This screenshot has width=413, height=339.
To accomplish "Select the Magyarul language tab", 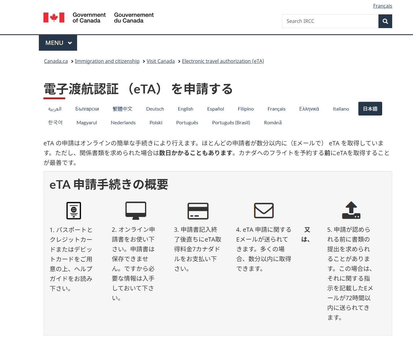I will [x=87, y=122].
